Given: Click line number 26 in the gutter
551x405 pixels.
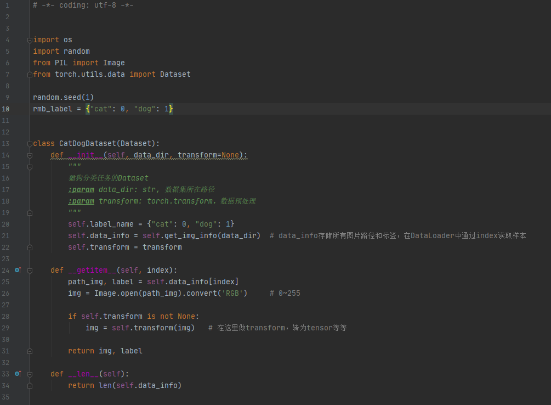Looking at the screenshot, I should pos(5,294).
